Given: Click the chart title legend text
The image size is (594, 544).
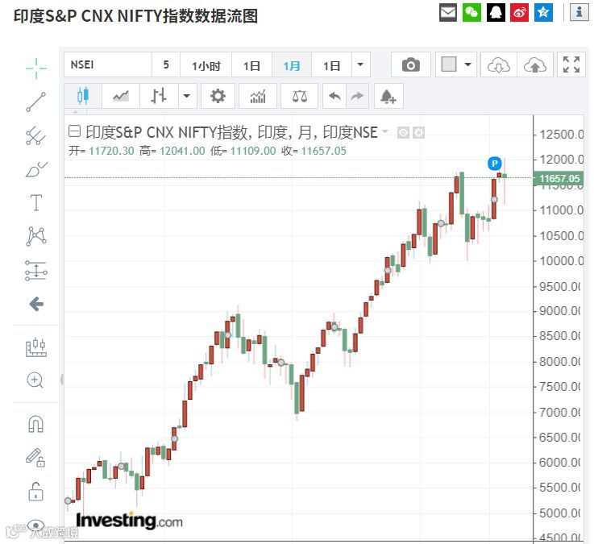Looking at the screenshot, I should [231, 132].
